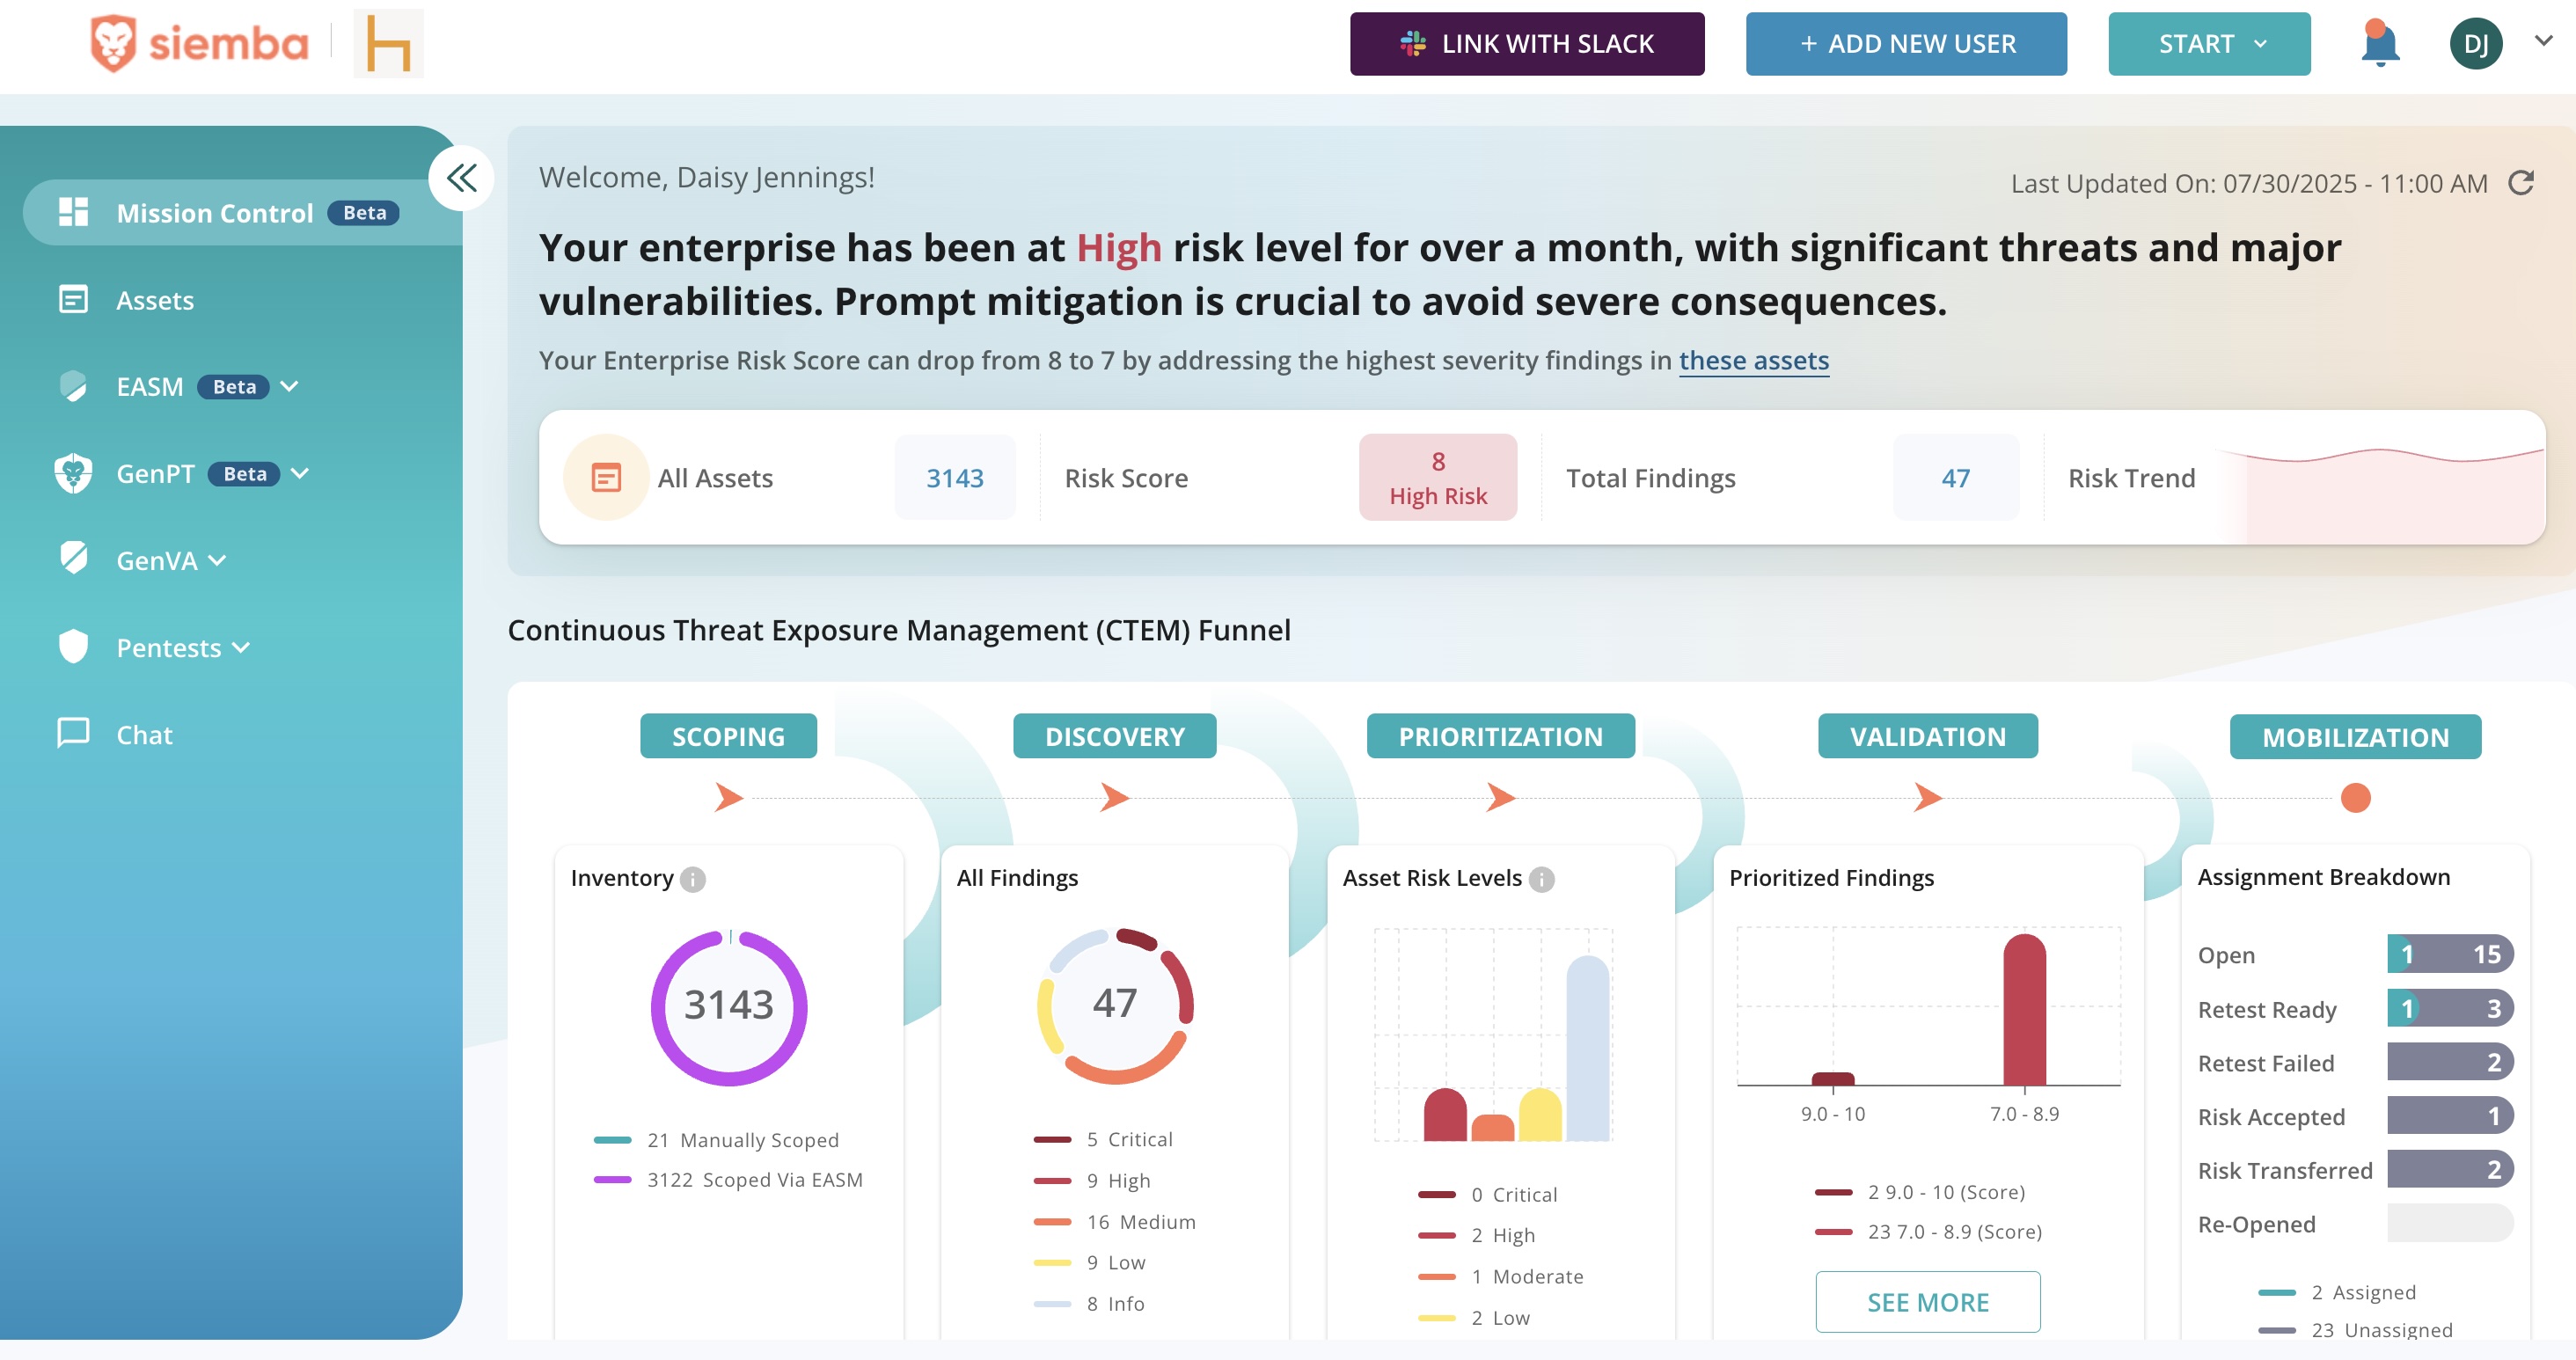The image size is (2576, 1360).
Task: Click the notification bell icon
Action: coord(2379,45)
